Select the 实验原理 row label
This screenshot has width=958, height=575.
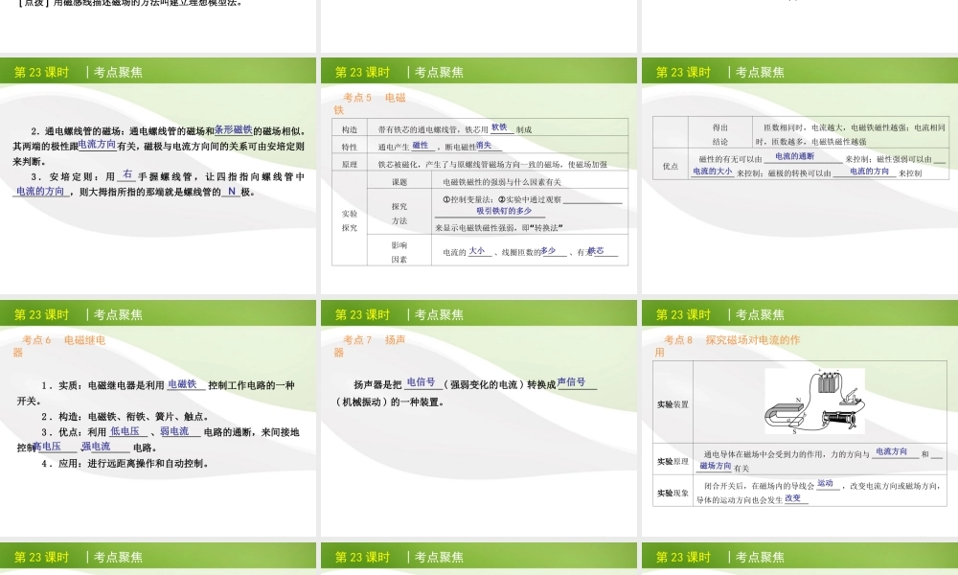tap(673, 461)
